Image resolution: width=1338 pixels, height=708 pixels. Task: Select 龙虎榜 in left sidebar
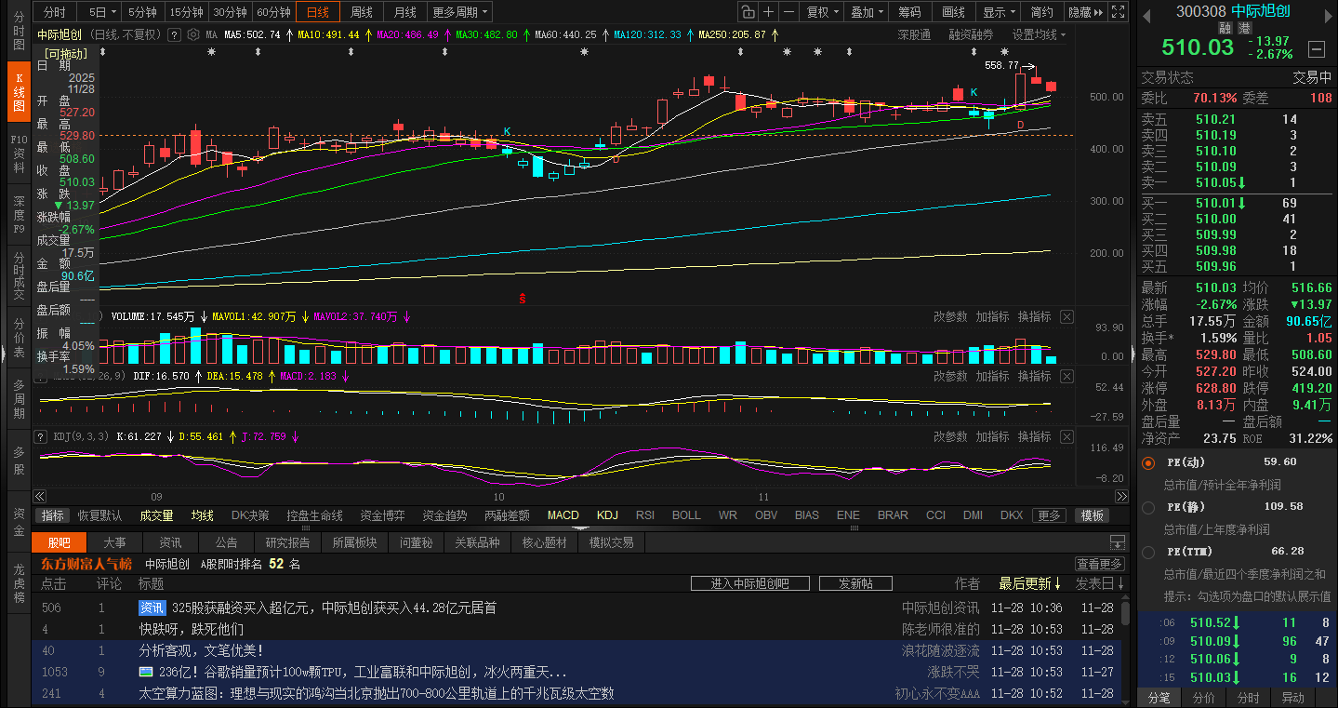19,584
